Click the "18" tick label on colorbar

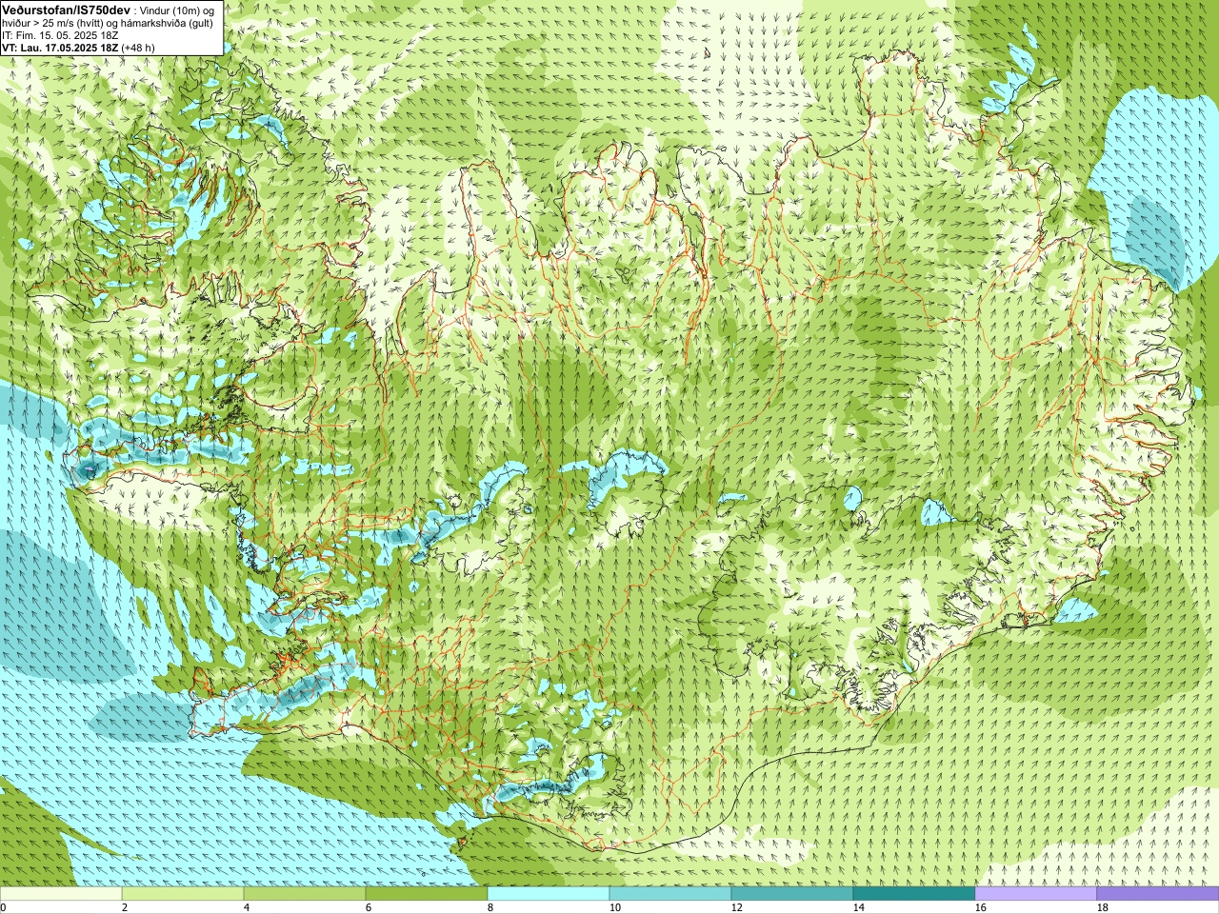tap(1102, 907)
